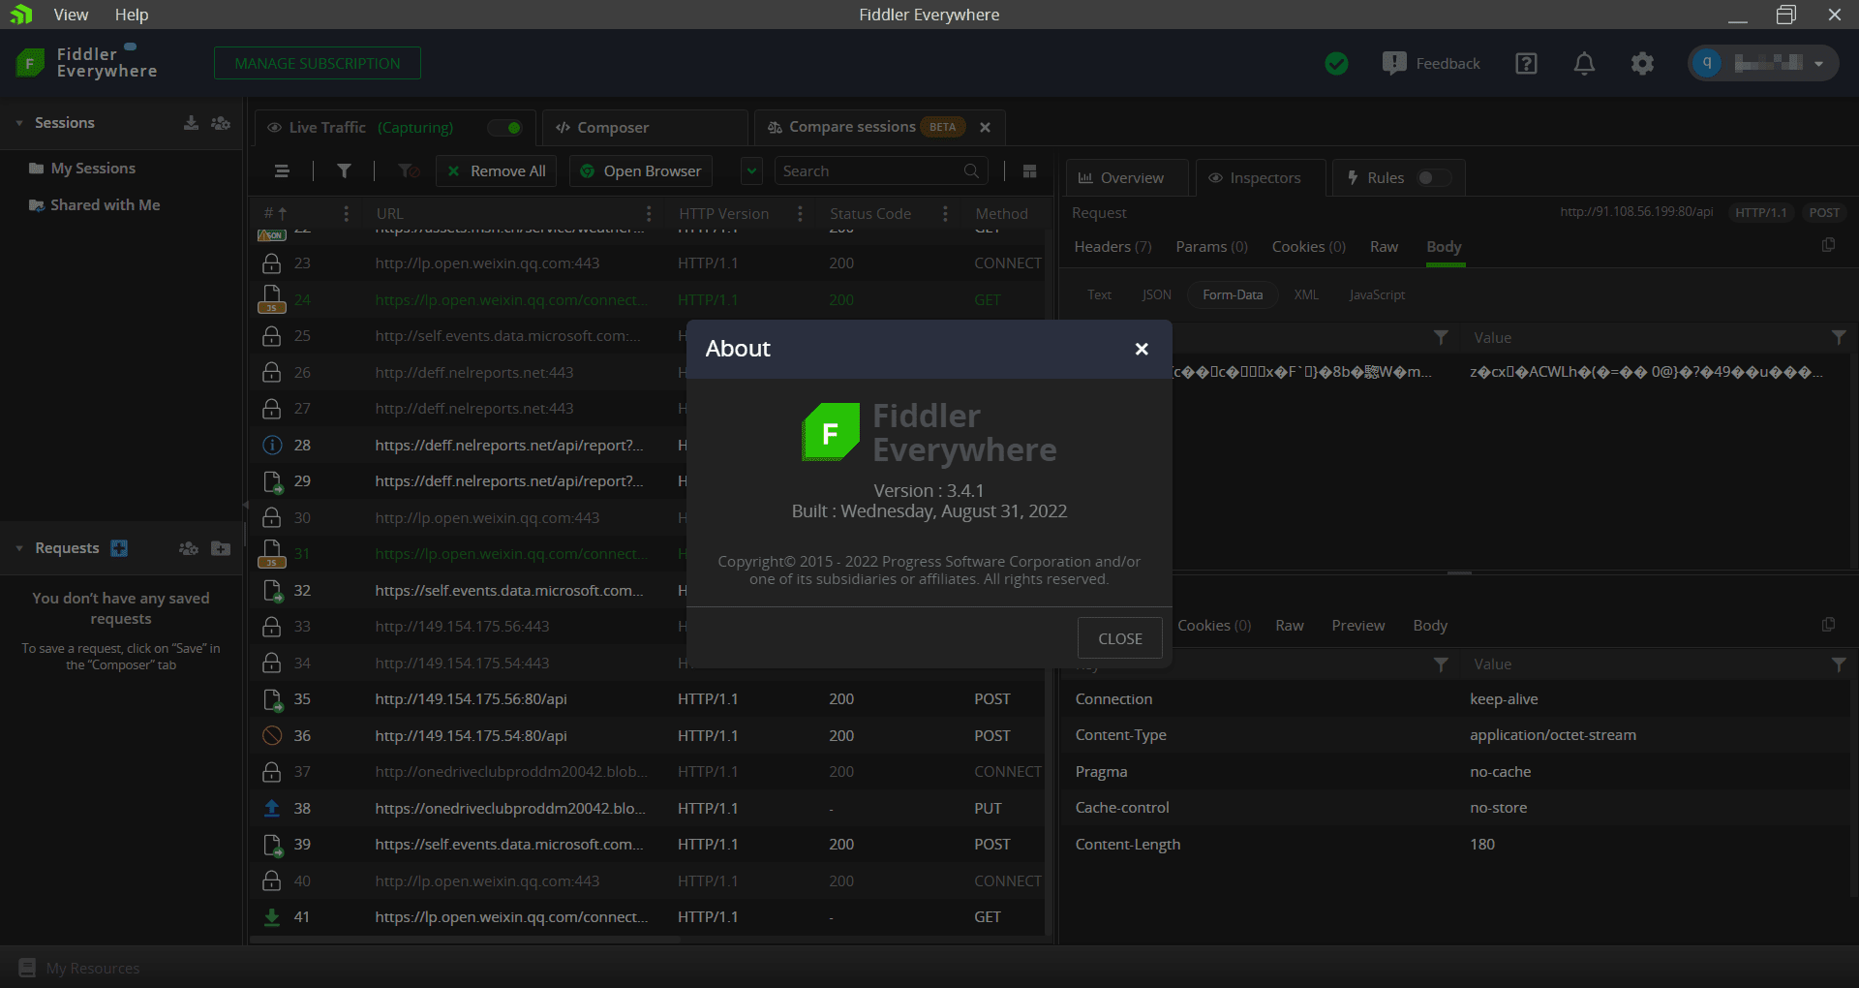Open the View menu
The height and width of the screenshot is (988, 1859).
point(71,15)
